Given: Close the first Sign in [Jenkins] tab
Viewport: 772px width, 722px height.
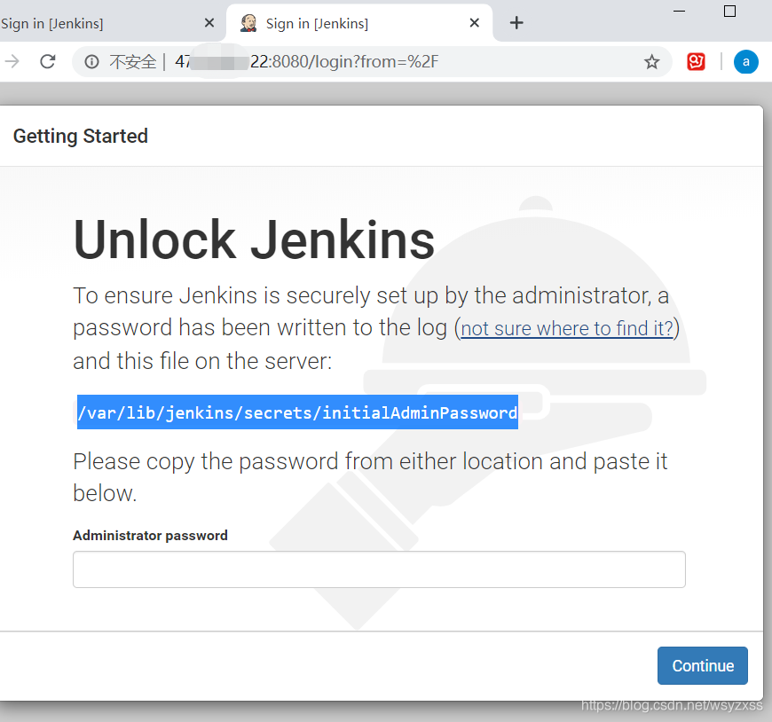Looking at the screenshot, I should click(x=209, y=23).
